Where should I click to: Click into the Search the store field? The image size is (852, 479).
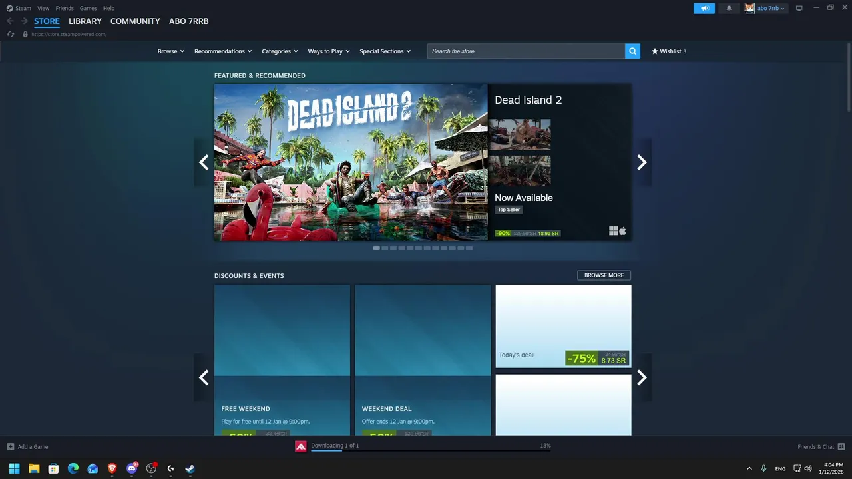[x=526, y=51]
